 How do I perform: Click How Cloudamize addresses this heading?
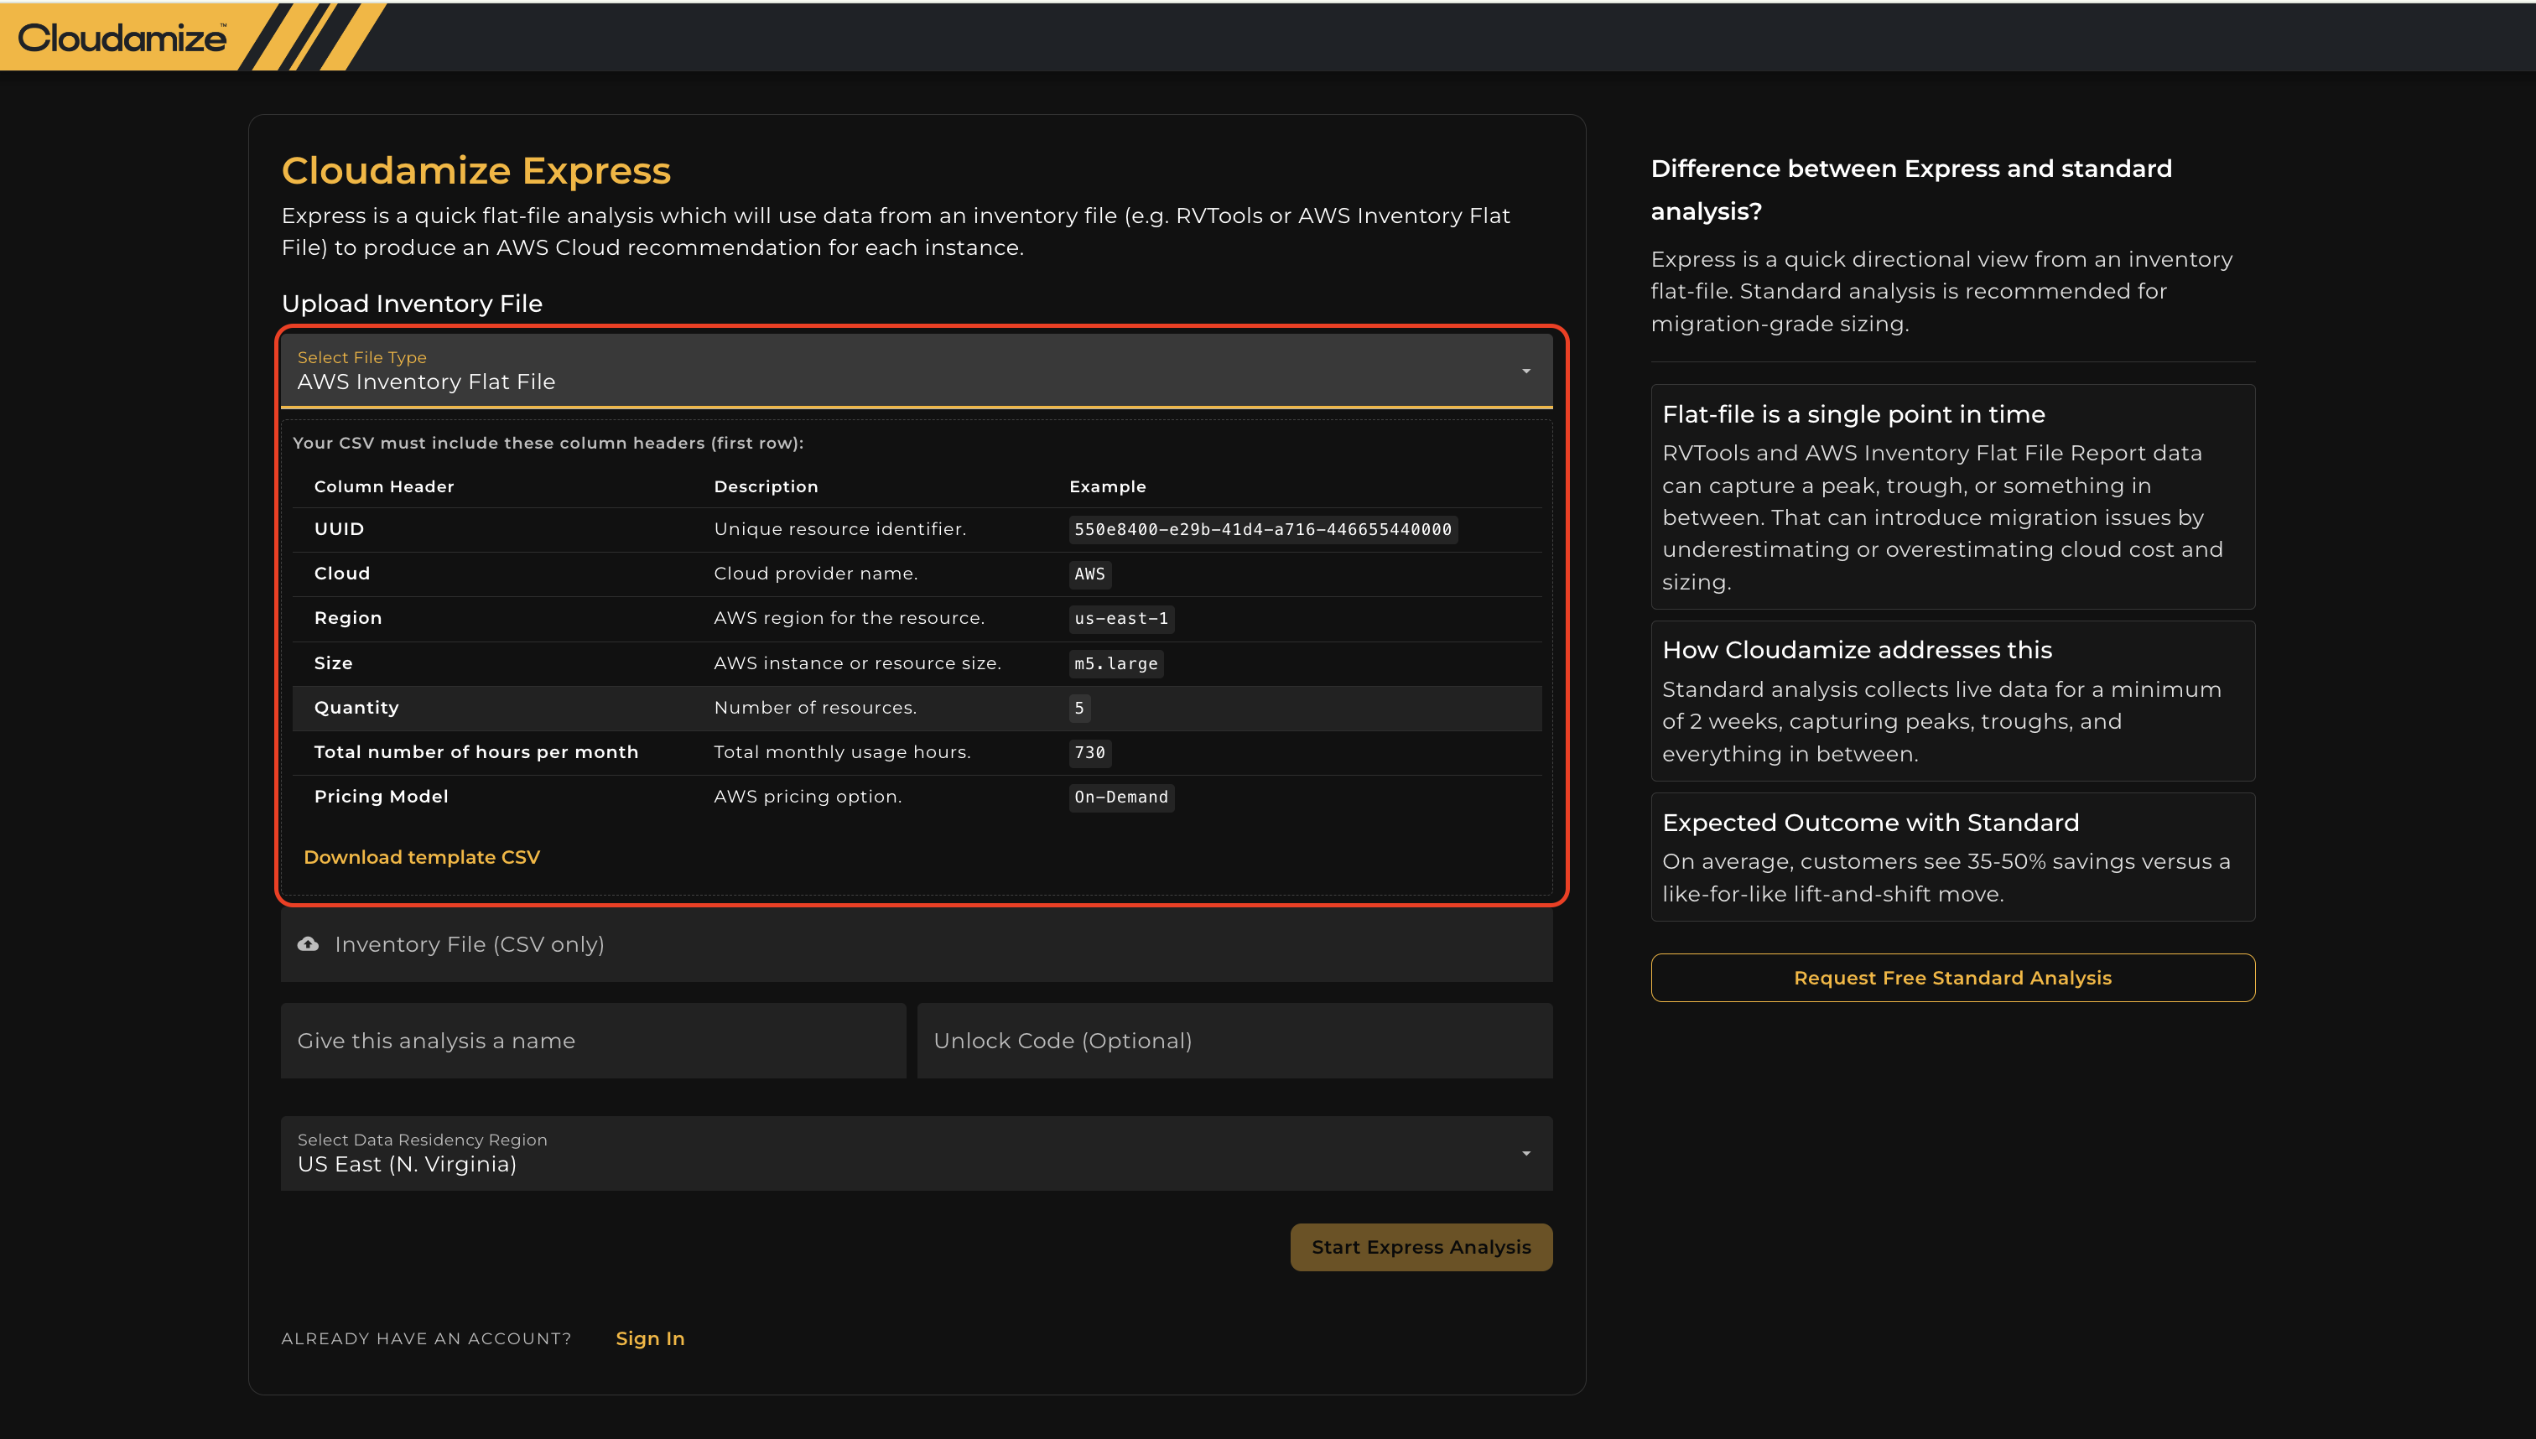tap(1857, 651)
